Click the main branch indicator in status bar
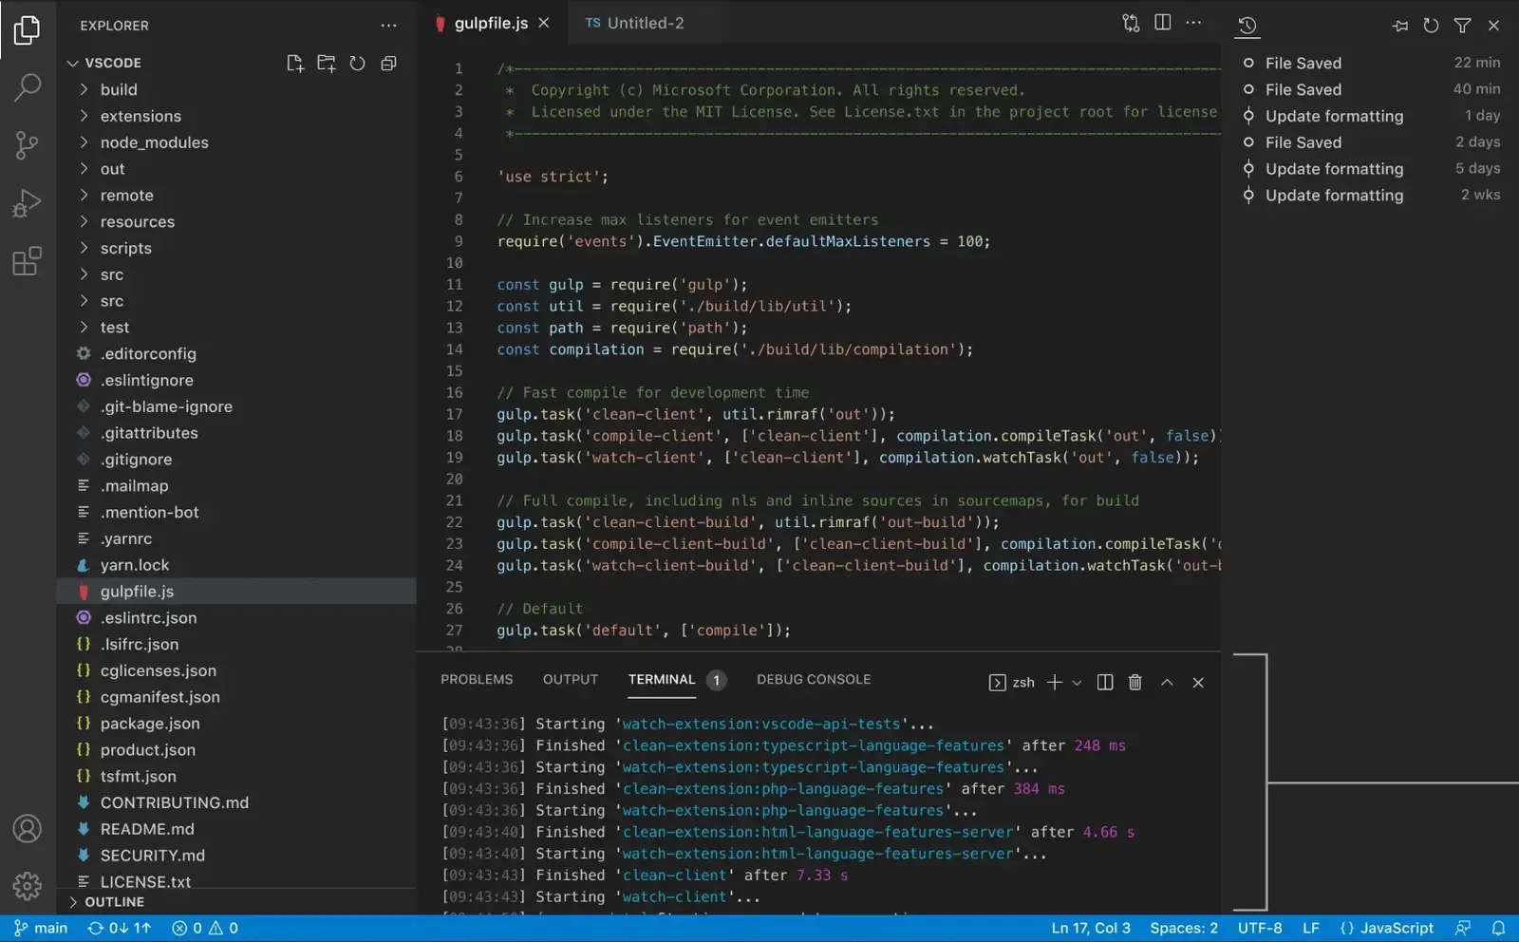 coord(41,929)
